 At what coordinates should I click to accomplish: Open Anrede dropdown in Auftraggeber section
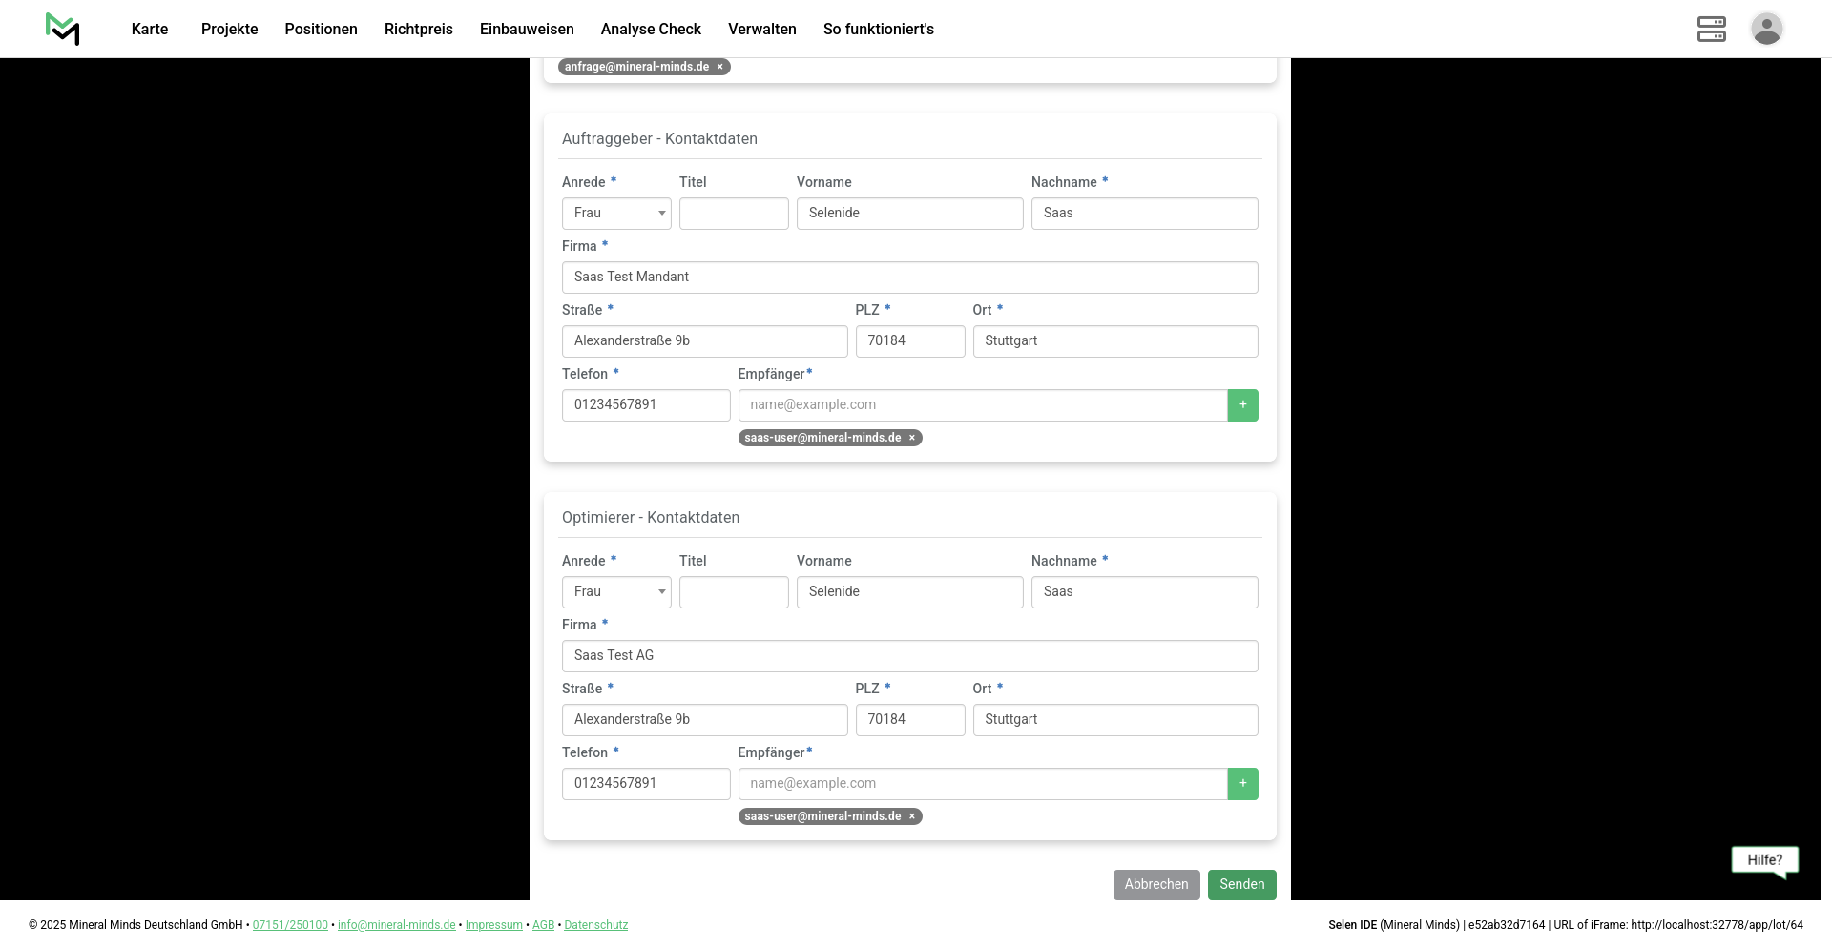[x=616, y=214]
